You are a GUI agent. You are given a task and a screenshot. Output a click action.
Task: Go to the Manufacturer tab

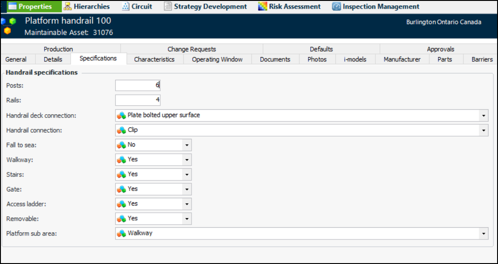pyautogui.click(x=402, y=59)
